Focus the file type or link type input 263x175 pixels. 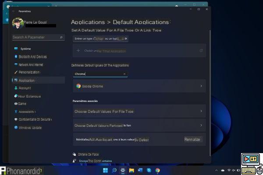(x=101, y=38)
